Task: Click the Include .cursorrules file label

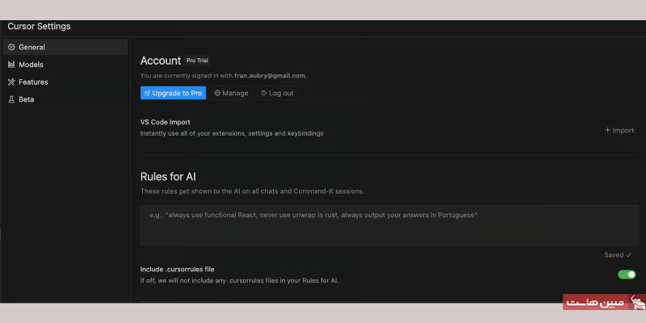Action: pos(177,270)
